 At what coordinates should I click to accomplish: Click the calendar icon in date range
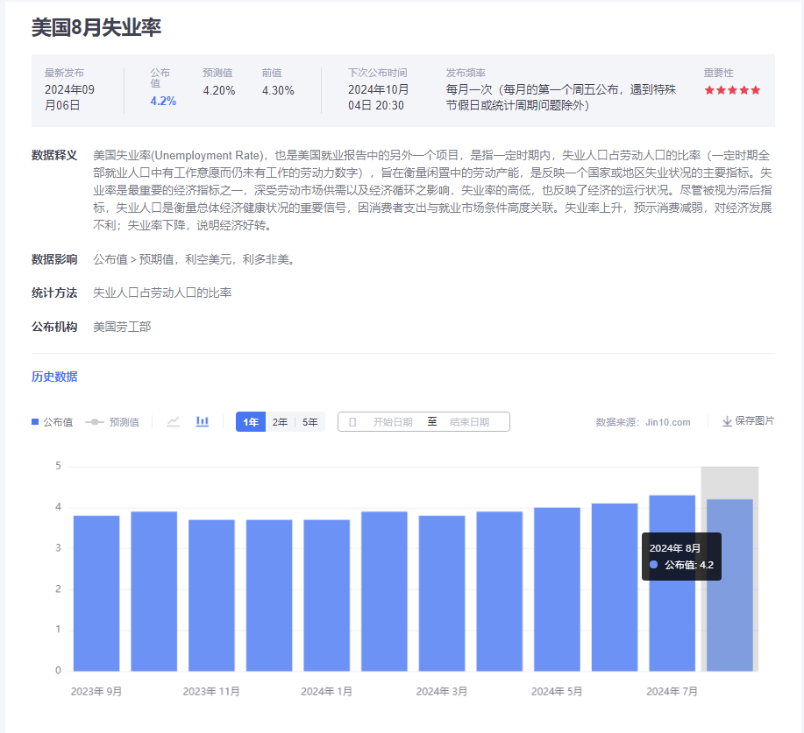pos(352,422)
